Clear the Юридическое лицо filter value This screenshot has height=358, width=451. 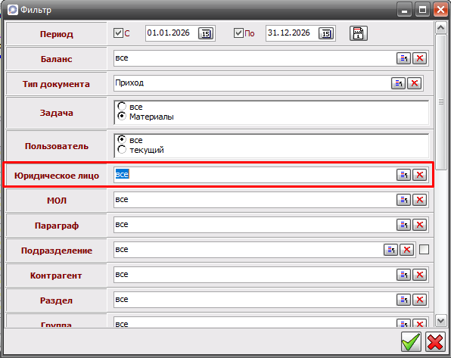[x=420, y=175]
